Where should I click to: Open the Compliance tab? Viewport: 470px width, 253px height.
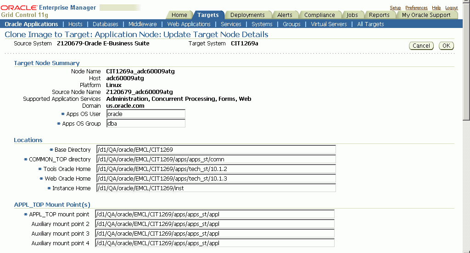(319, 15)
